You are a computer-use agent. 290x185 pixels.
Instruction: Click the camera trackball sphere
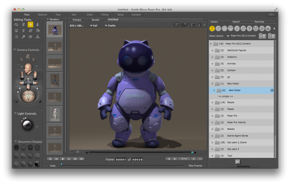click(29, 96)
